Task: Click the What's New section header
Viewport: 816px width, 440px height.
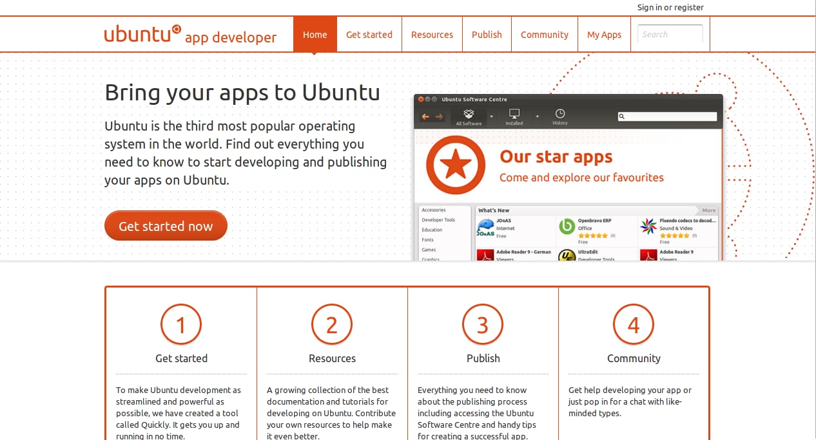Action: tap(494, 210)
